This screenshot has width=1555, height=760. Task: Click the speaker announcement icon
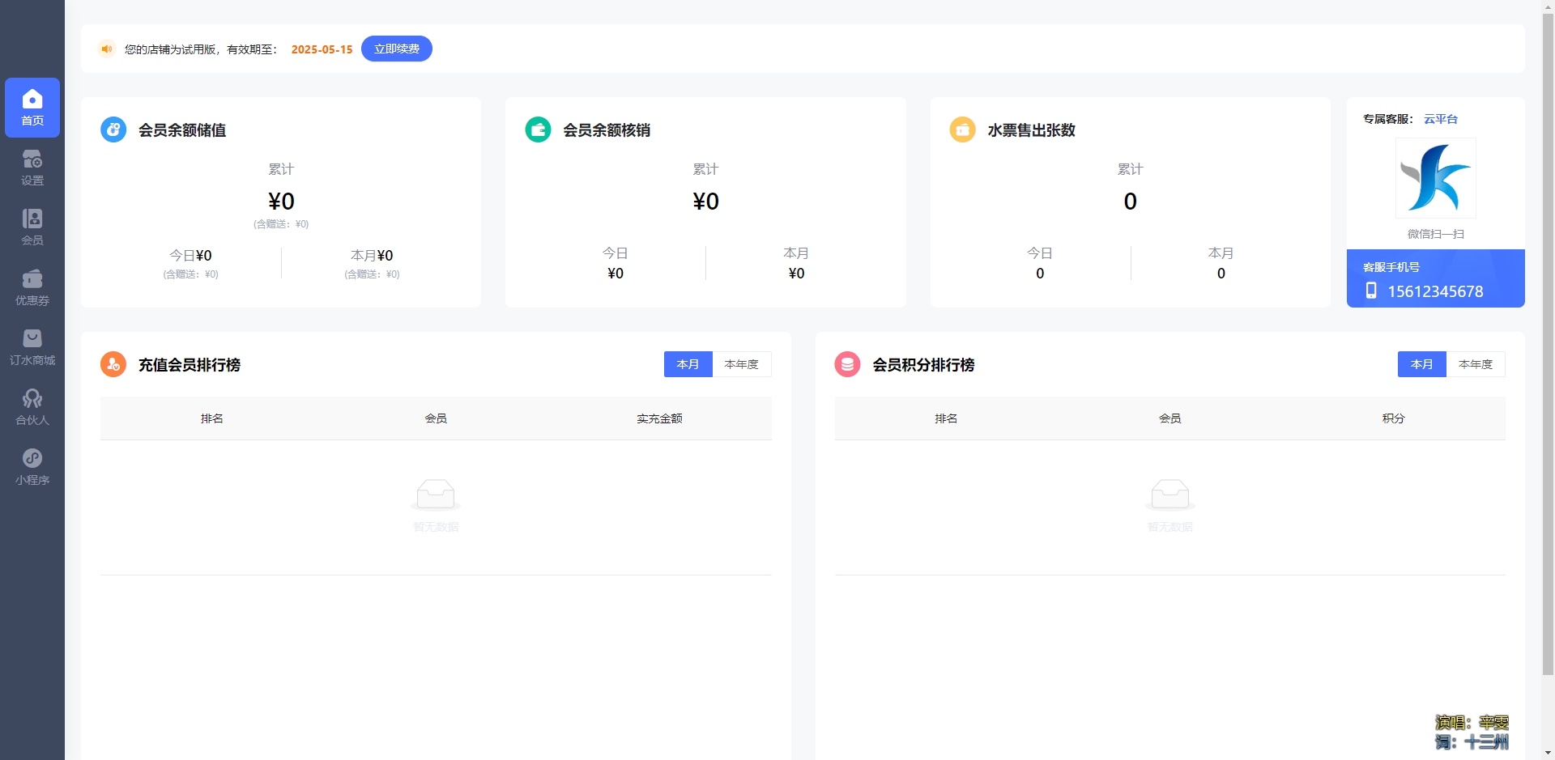tap(106, 49)
